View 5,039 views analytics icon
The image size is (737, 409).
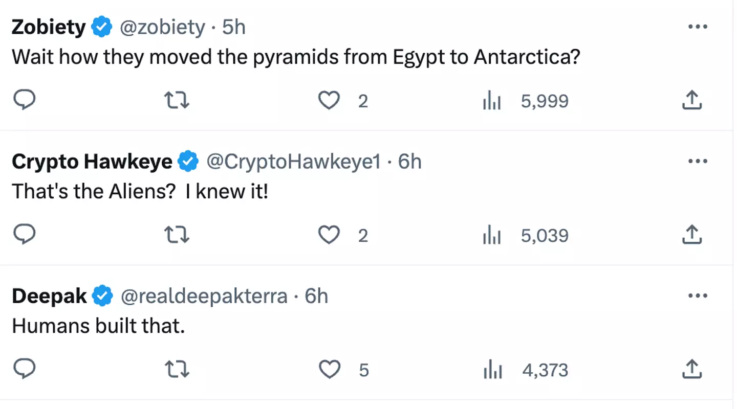pyautogui.click(x=492, y=236)
